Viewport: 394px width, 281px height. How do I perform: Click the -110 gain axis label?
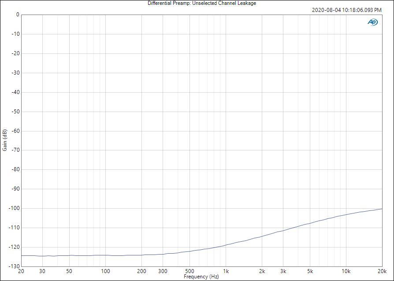pos(14,228)
